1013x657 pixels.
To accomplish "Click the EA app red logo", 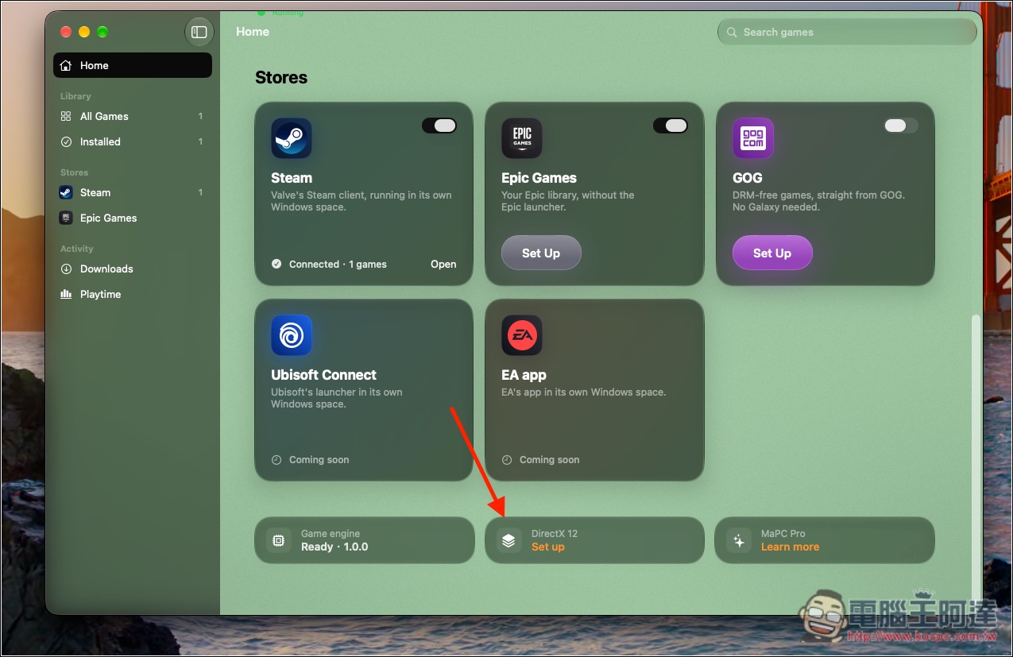I will pyautogui.click(x=522, y=335).
